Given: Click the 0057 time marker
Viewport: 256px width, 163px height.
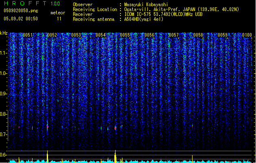Looking at the screenshot, I should tap(174, 35).
